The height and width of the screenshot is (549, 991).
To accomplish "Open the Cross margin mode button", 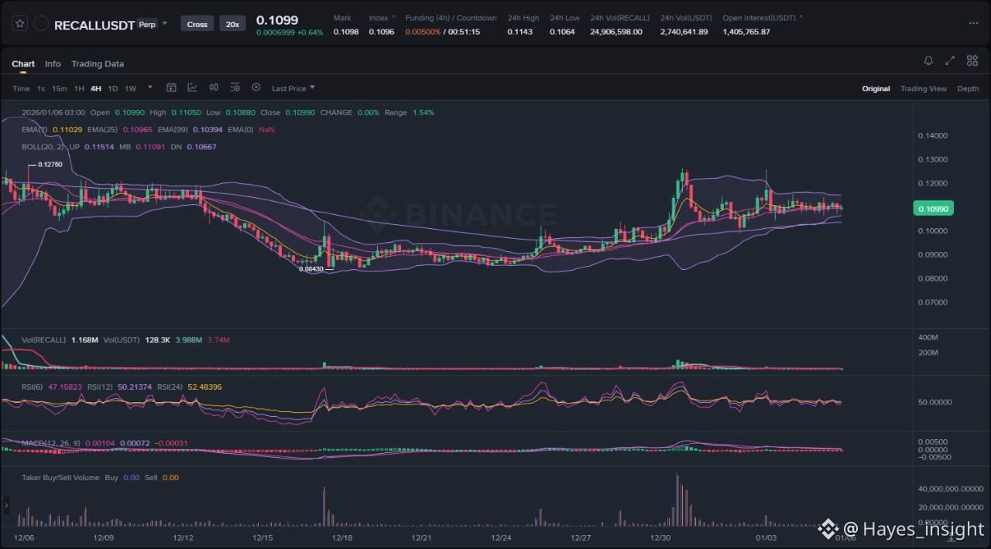I will tap(197, 24).
